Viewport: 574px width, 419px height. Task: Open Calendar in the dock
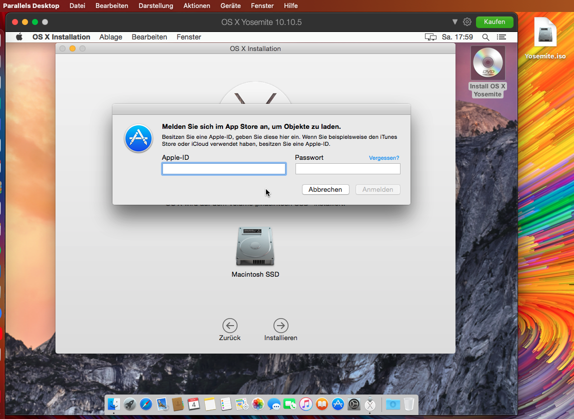tap(193, 404)
